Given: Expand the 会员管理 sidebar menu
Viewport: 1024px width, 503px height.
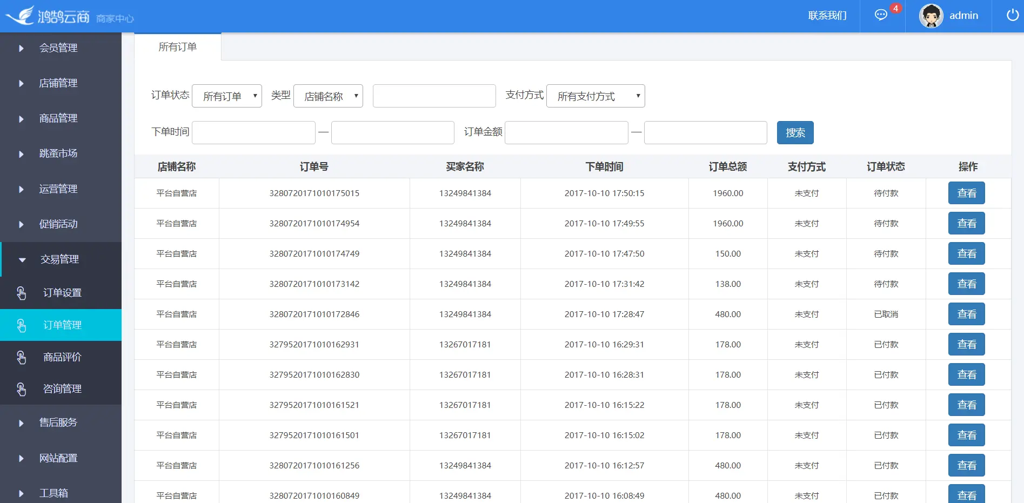Looking at the screenshot, I should 61,48.
